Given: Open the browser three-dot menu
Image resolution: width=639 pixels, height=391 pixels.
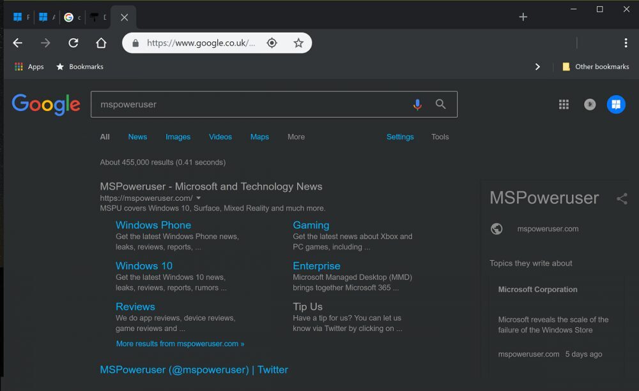Looking at the screenshot, I should (x=626, y=43).
